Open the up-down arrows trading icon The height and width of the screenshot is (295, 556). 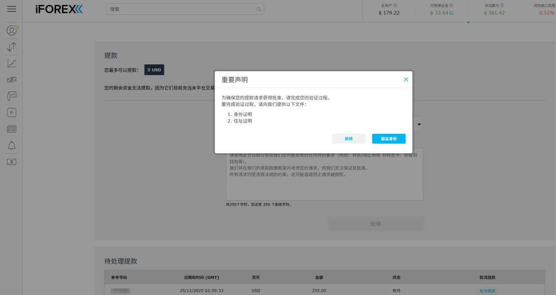pyautogui.click(x=11, y=47)
